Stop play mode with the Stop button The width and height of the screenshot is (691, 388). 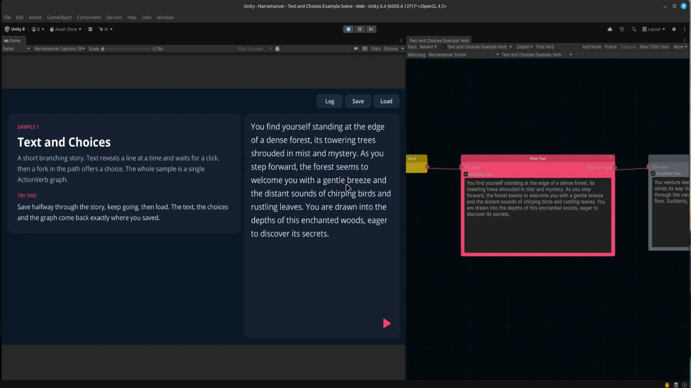348,29
